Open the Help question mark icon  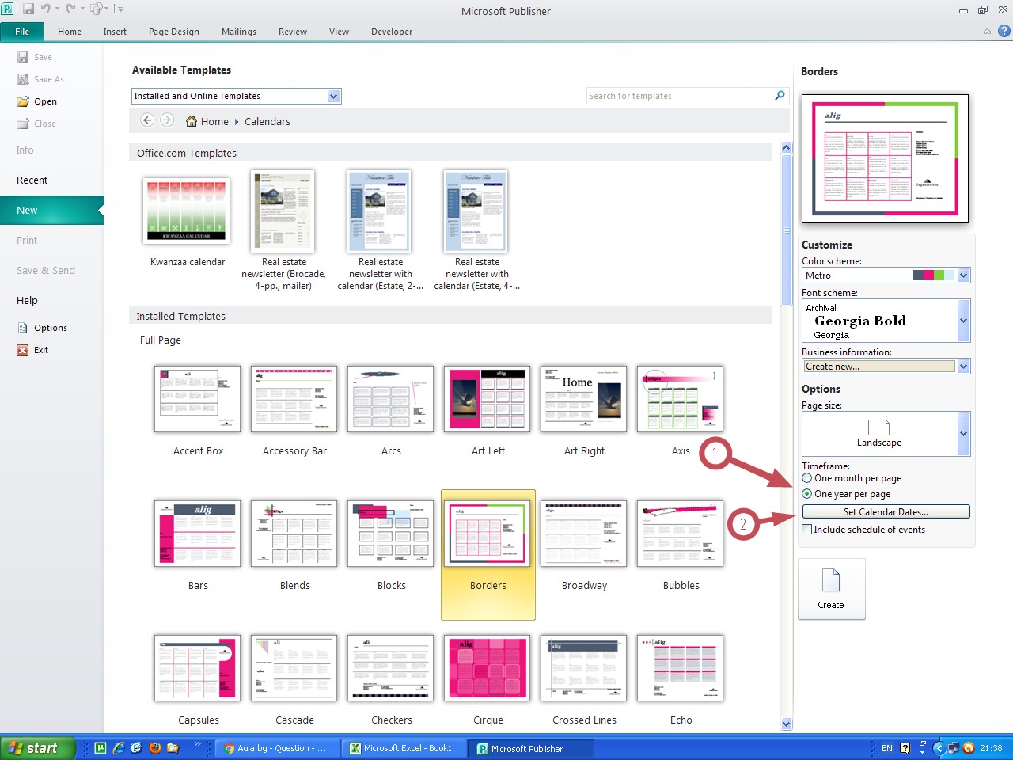point(1004,32)
